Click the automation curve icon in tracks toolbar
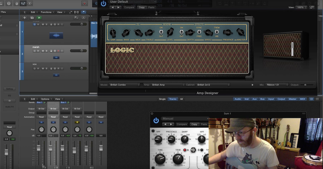 70,12
